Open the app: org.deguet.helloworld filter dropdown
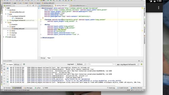 point(127,64)
